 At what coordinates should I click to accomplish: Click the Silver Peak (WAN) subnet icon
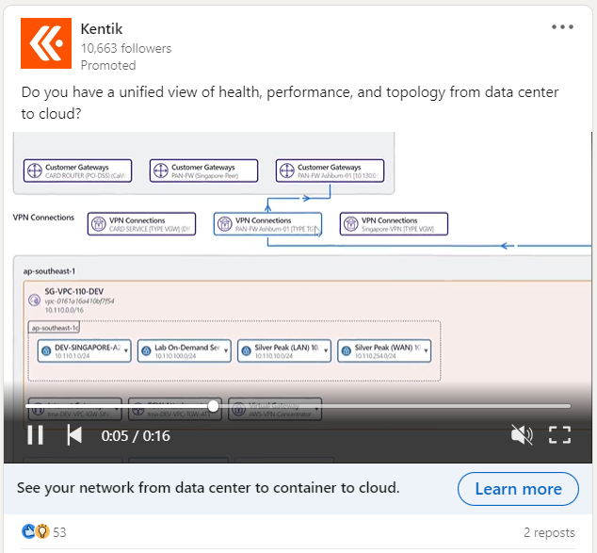pyautogui.click(x=347, y=350)
